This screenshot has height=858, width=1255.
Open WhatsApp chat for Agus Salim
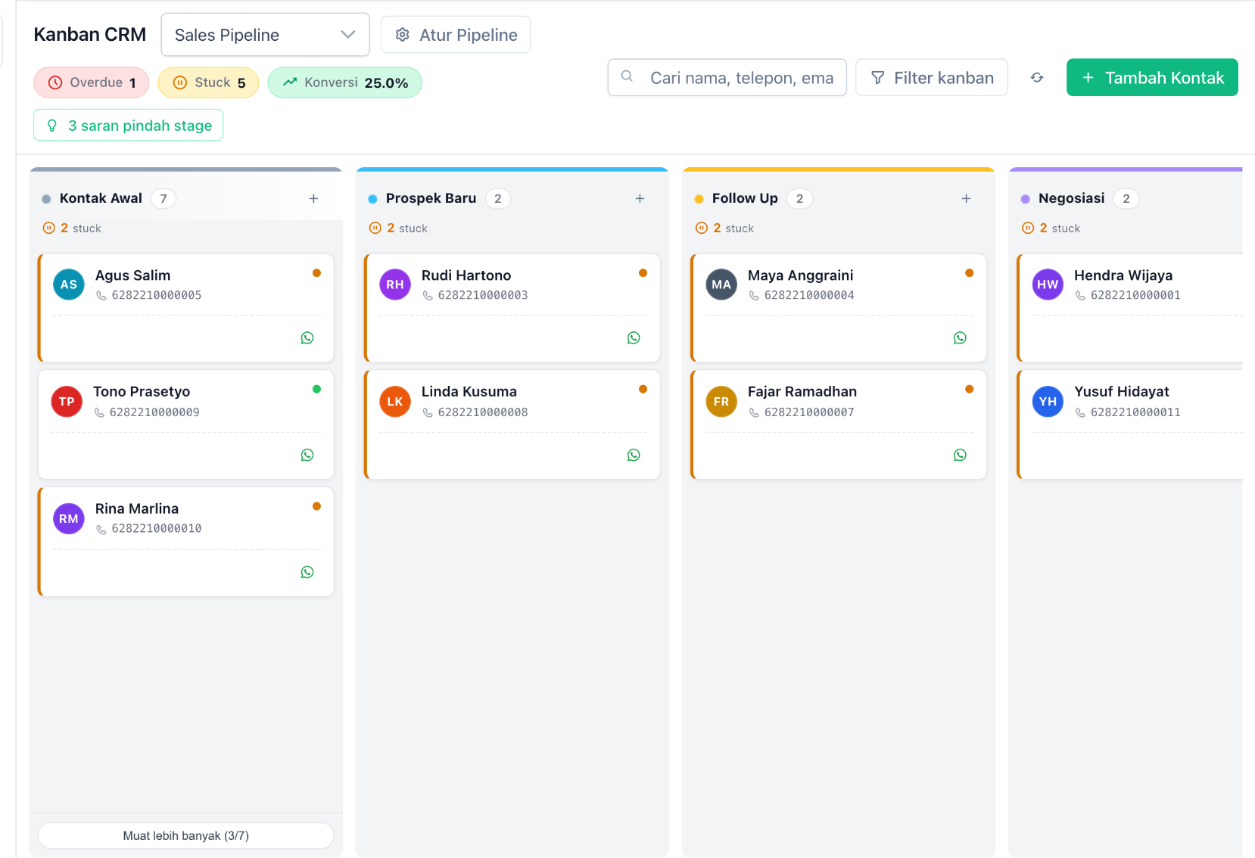[x=307, y=338]
